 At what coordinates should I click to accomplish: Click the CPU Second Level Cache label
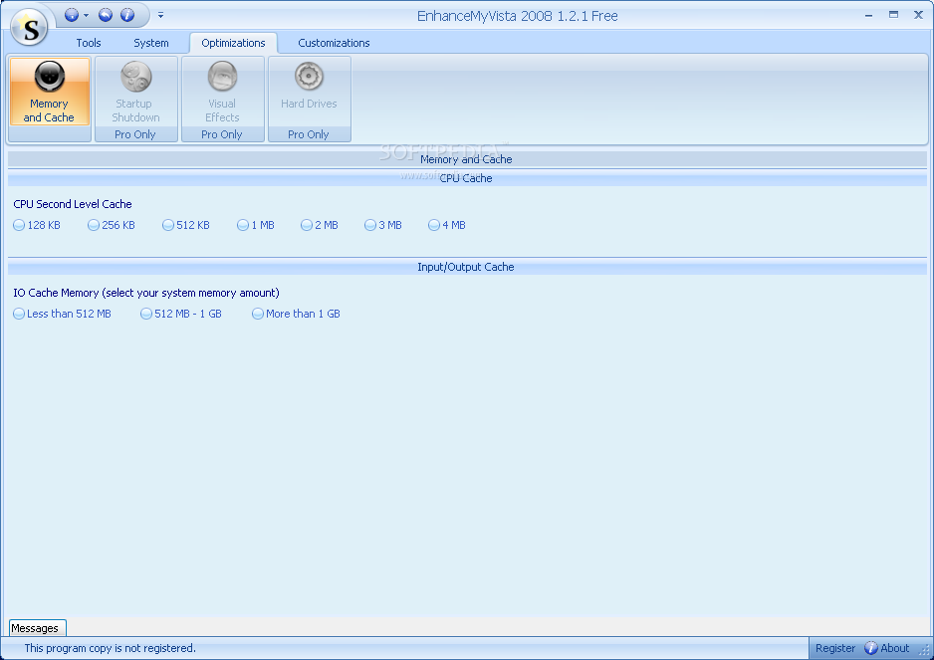(x=73, y=204)
